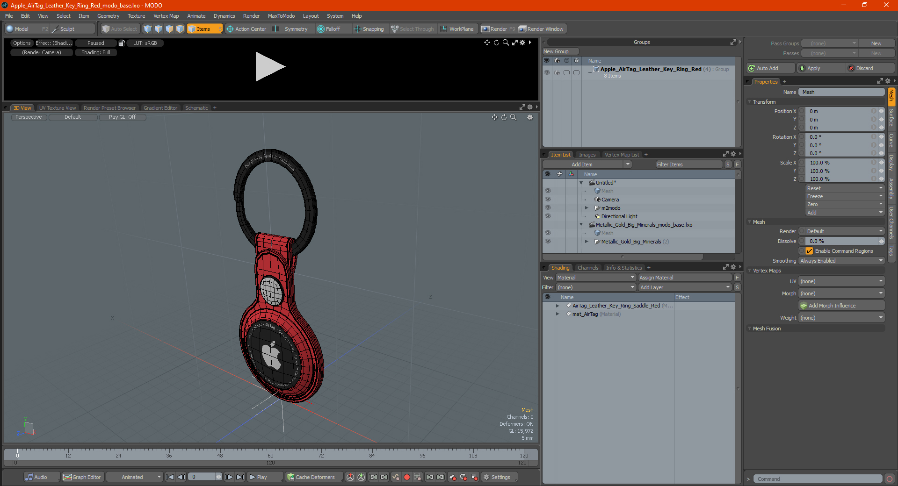This screenshot has height=486, width=898.
Task: Hide the Directional Light item
Action: click(548, 216)
